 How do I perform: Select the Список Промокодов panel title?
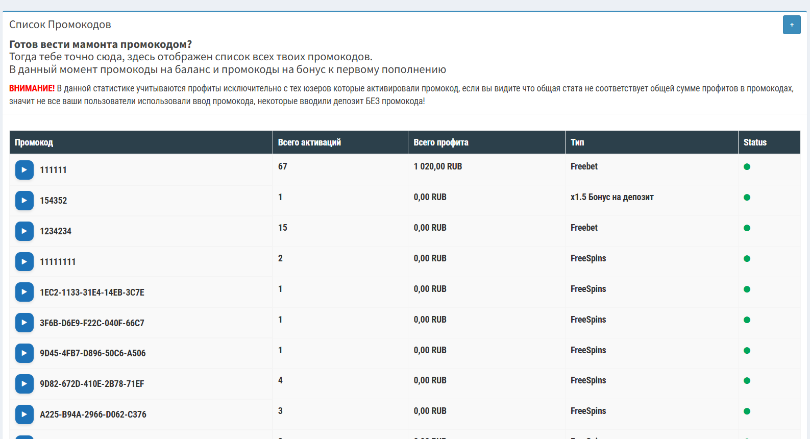tap(60, 25)
